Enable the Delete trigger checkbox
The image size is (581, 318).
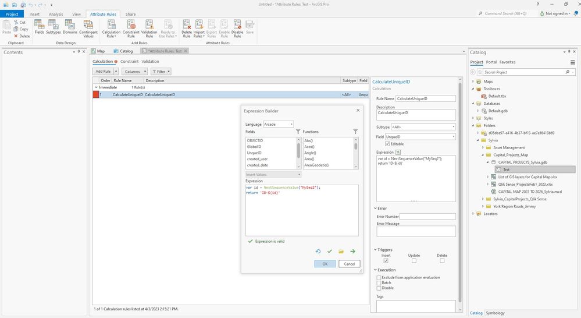[441, 260]
